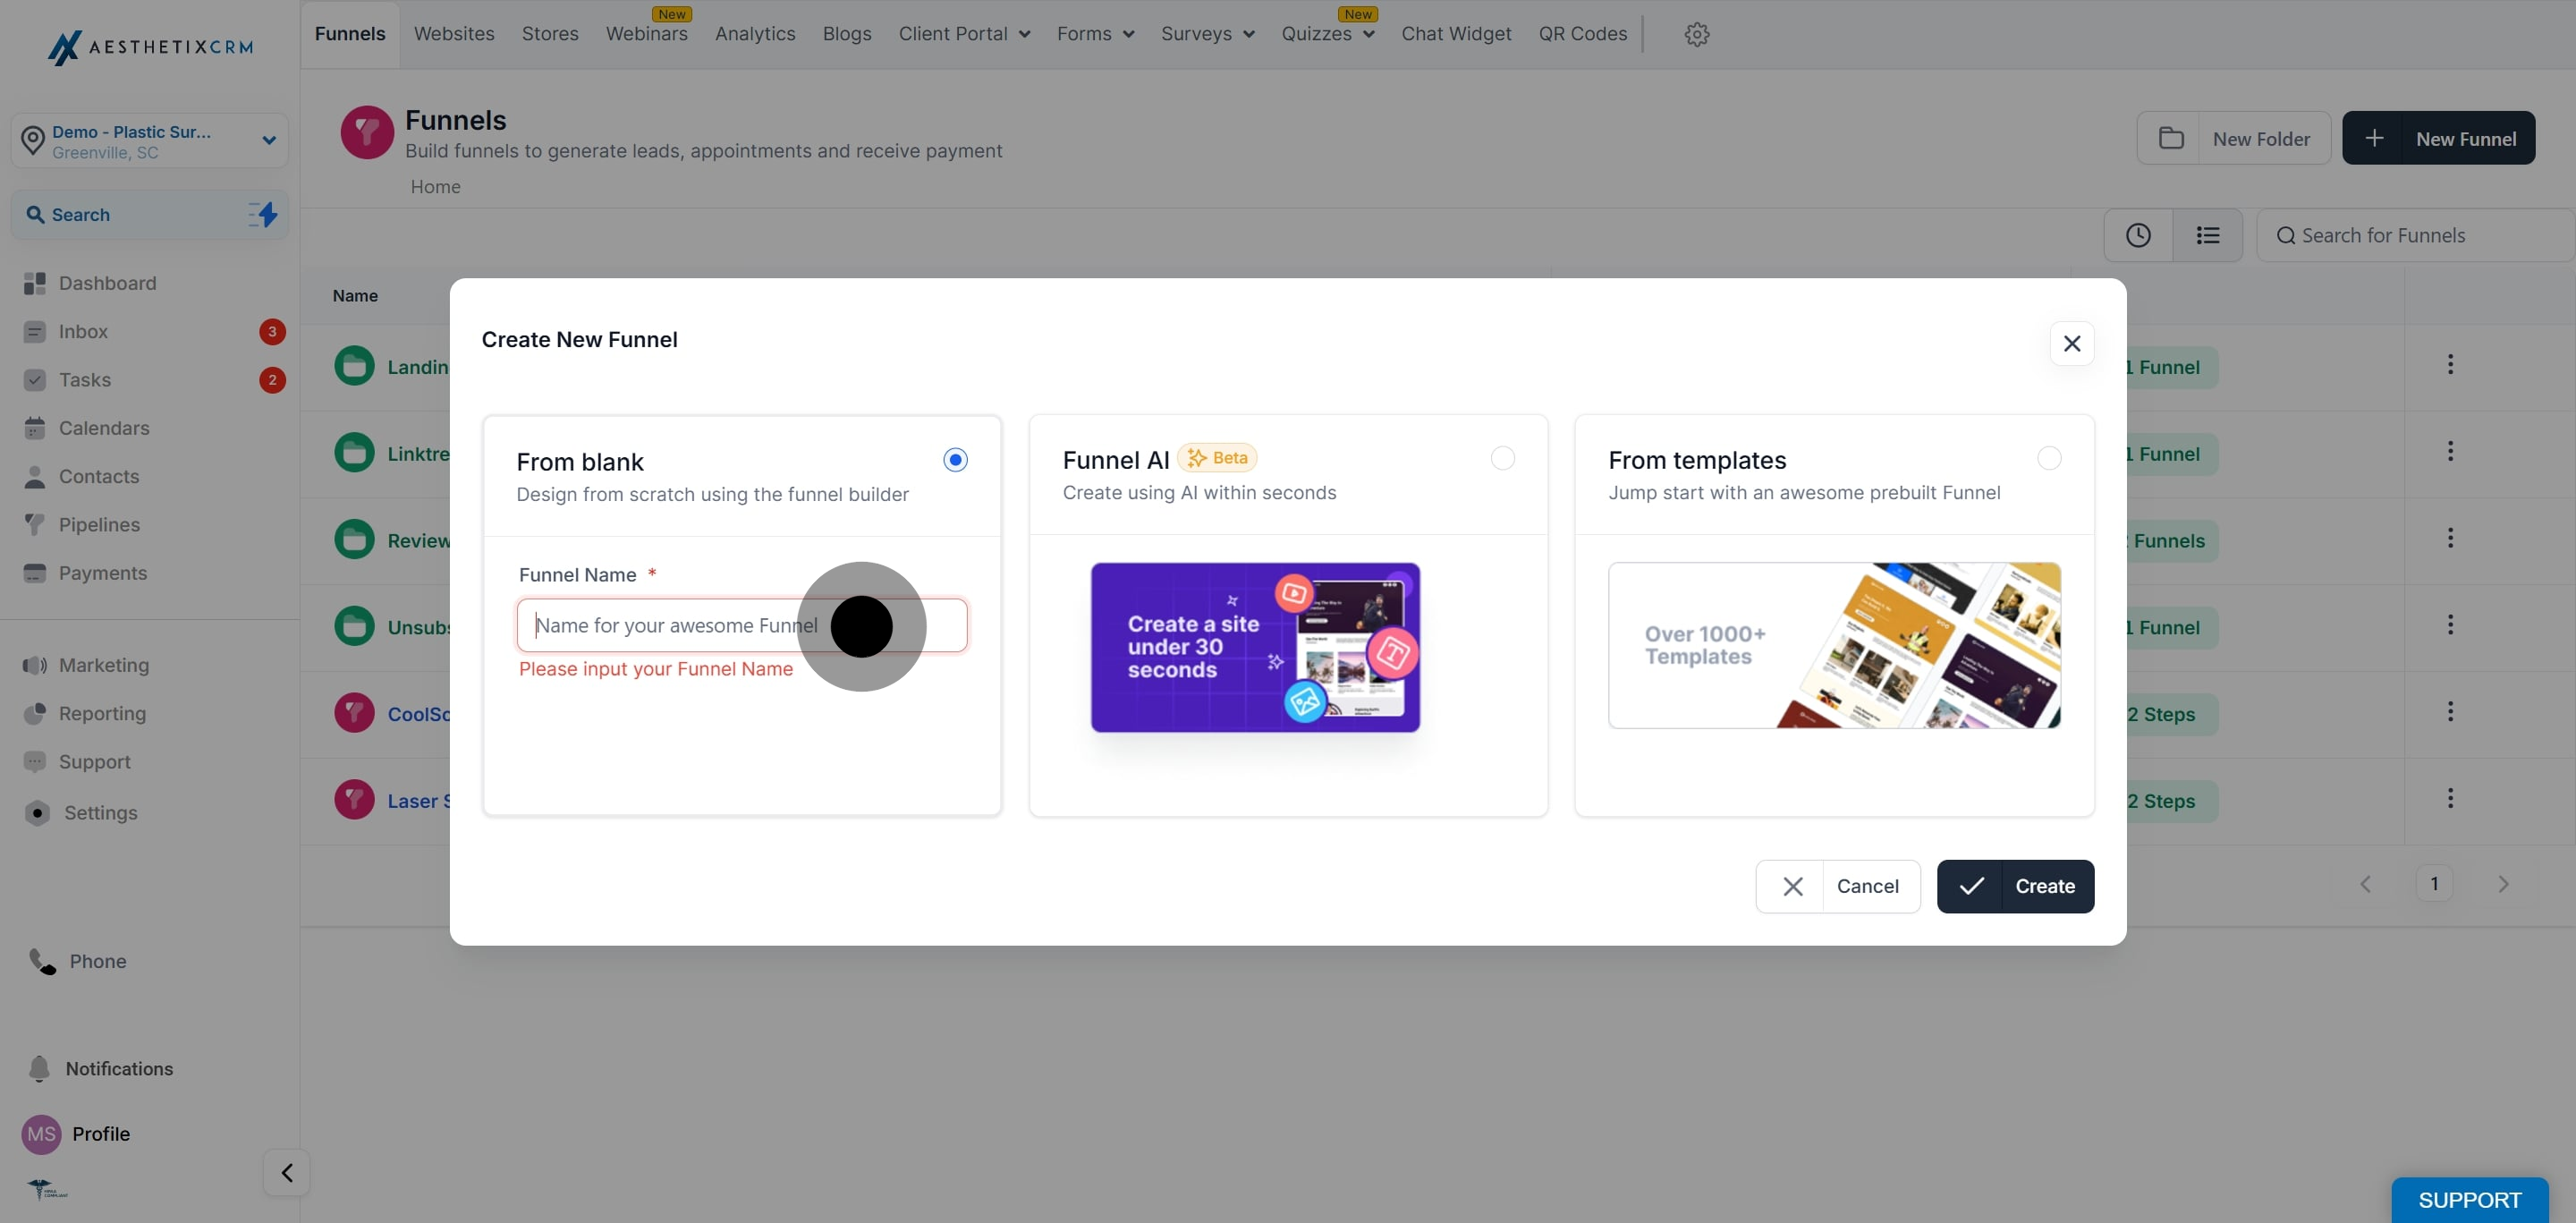2576x1223 pixels.
Task: Select the Funnel AI radio option
Action: [x=1502, y=458]
